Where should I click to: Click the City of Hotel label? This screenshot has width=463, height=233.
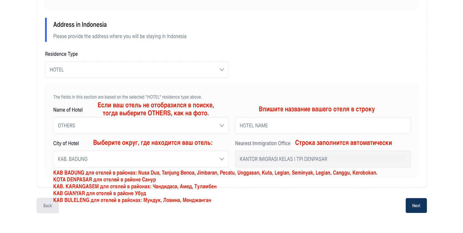(x=66, y=143)
